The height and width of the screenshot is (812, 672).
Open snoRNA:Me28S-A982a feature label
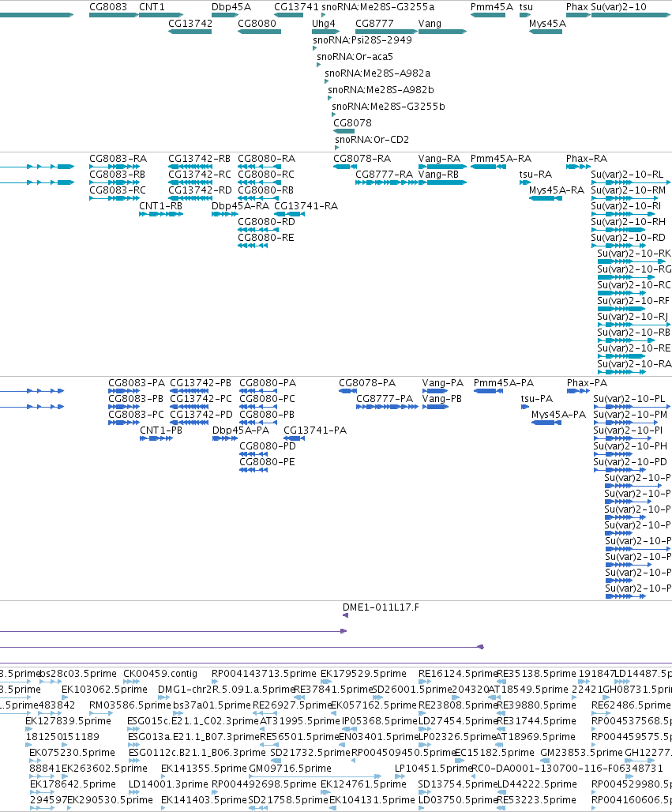pos(377,73)
